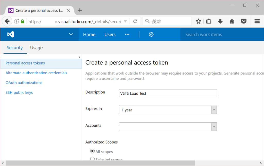This screenshot has height=166, width=264.
Task: Click the 'Accounts' label
Action: coord(93,126)
